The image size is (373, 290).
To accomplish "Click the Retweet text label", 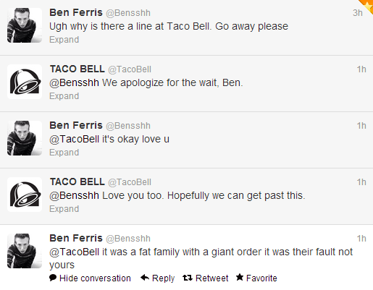I will pos(211,278).
